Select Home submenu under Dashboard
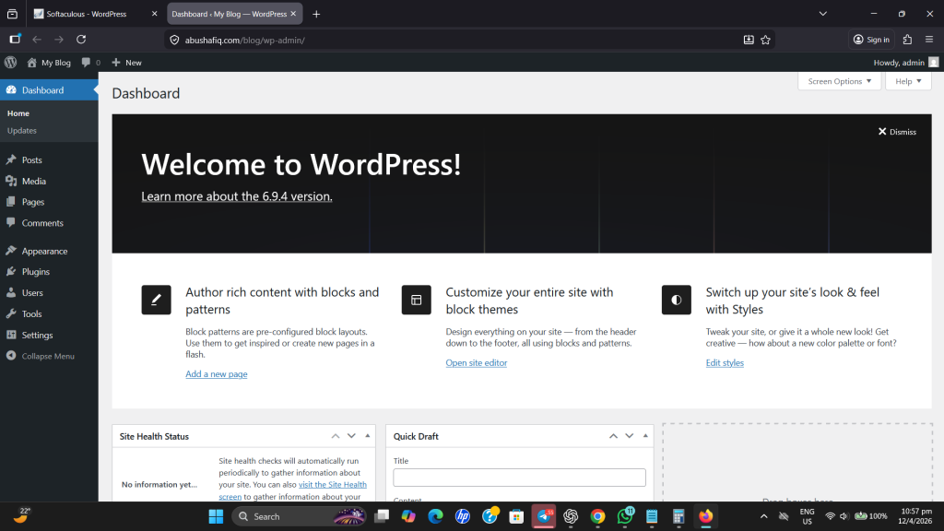Image resolution: width=944 pixels, height=531 pixels. coord(18,113)
